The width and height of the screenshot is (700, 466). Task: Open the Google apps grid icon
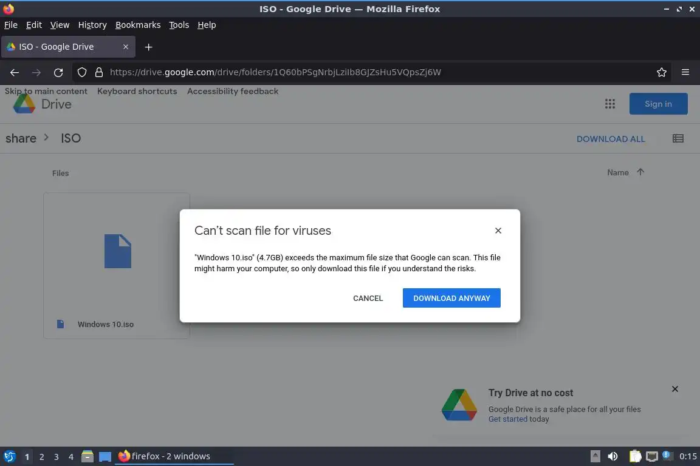click(610, 104)
